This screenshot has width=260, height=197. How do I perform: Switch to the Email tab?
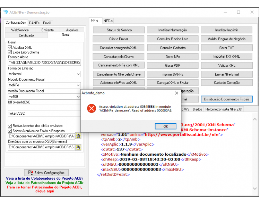[x=46, y=23]
